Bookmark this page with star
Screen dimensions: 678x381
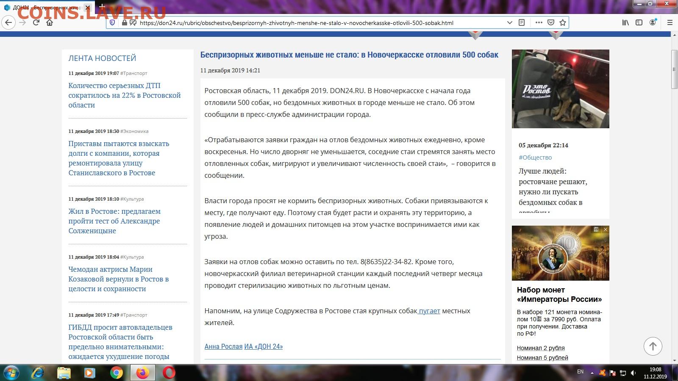point(563,22)
